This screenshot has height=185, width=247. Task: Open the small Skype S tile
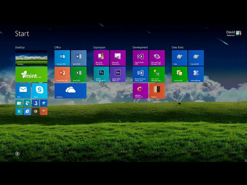[x=19, y=111]
